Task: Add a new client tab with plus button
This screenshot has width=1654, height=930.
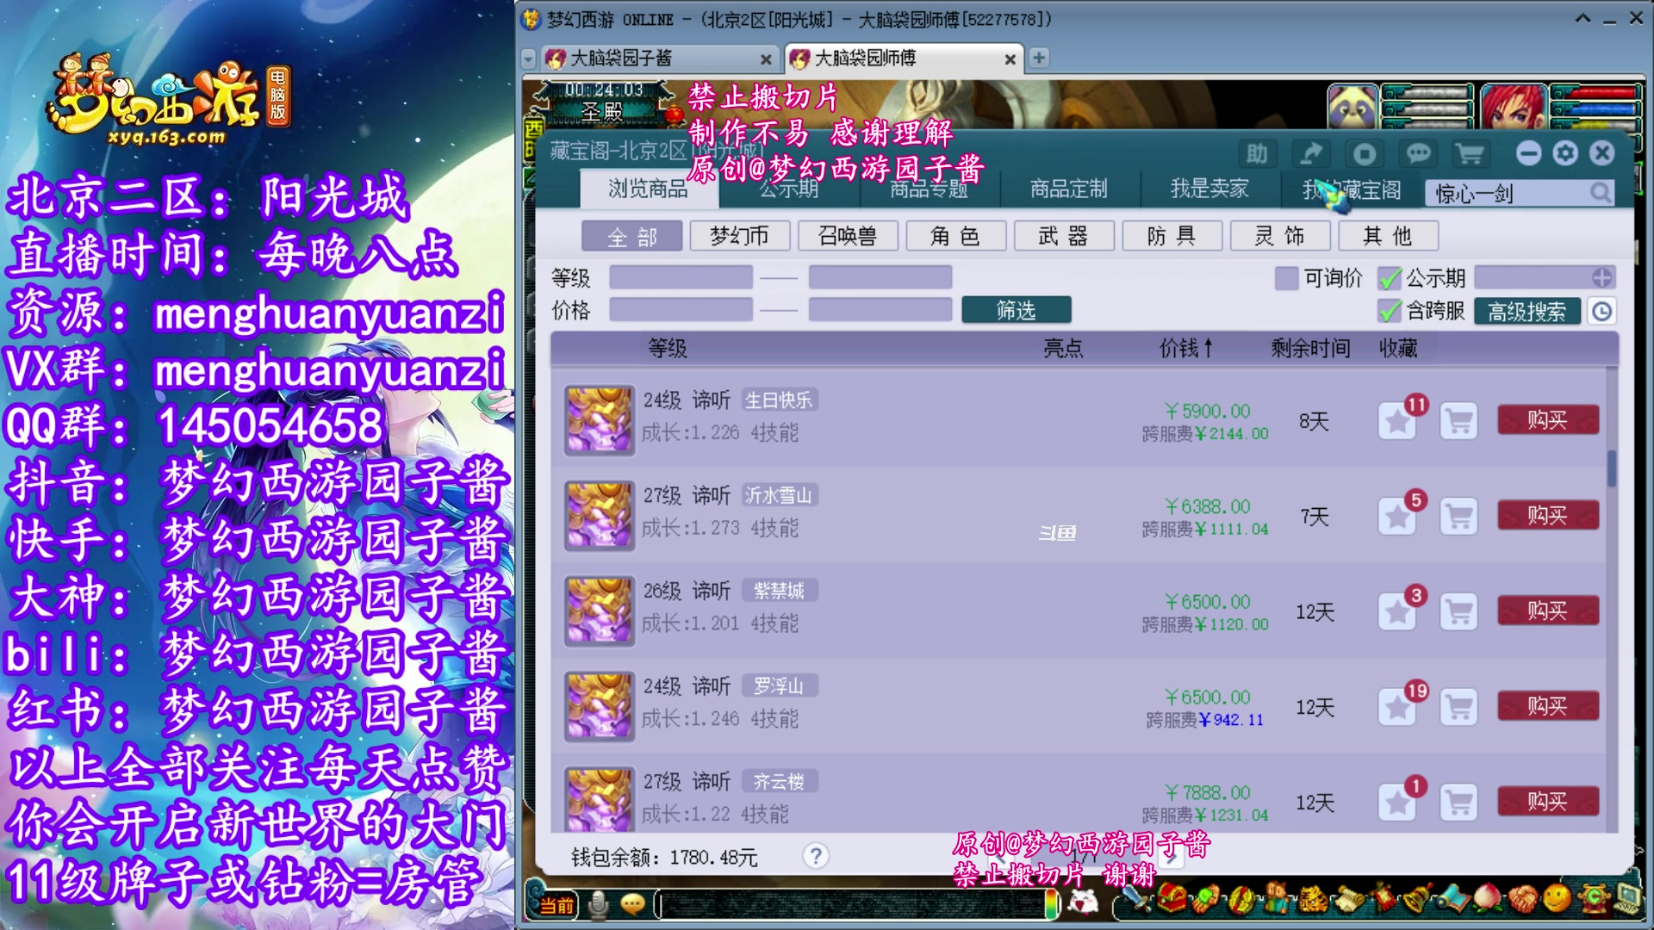Action: tap(1039, 58)
